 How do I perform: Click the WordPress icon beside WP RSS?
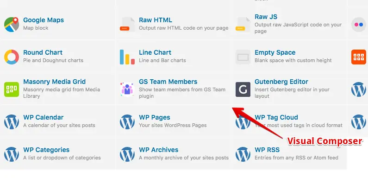tap(243, 154)
